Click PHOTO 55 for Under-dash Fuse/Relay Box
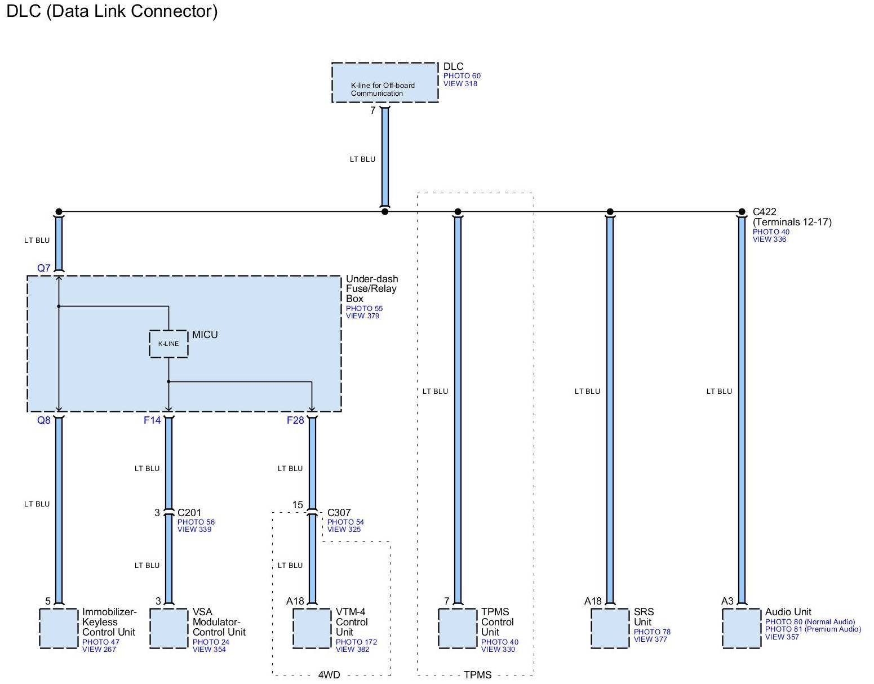Viewport: 874px width, 684px height. (x=364, y=309)
